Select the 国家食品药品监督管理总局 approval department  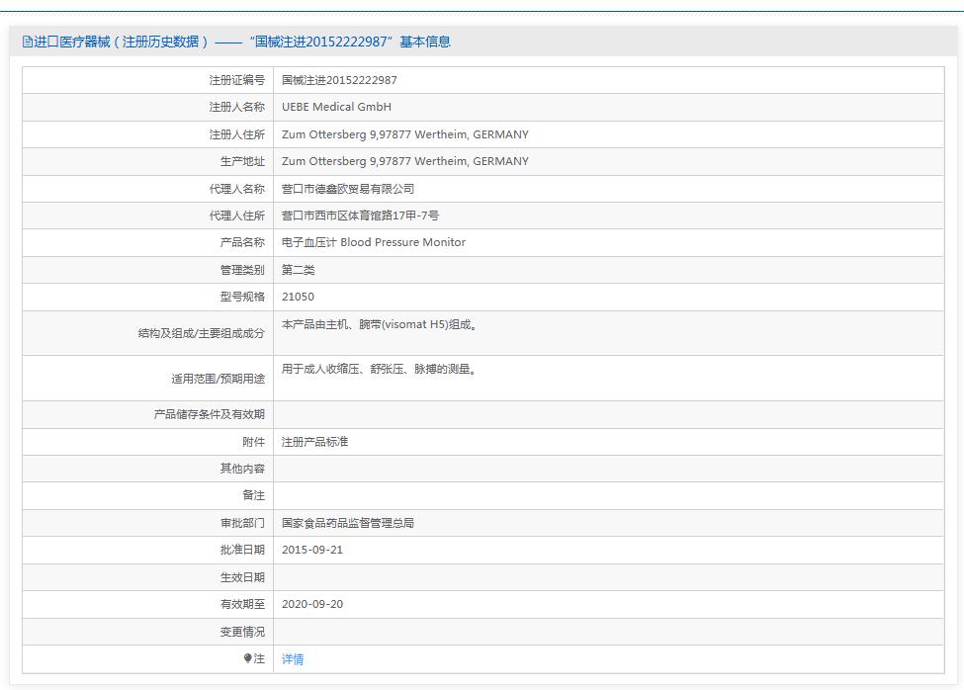[x=353, y=523]
